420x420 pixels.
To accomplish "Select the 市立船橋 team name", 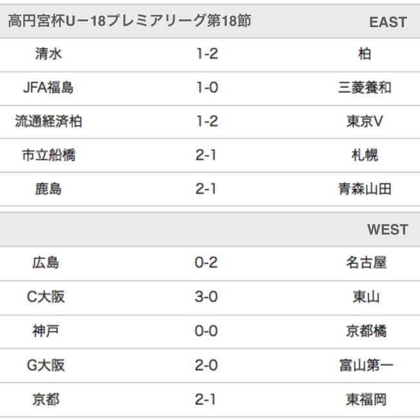I will coord(48,156).
